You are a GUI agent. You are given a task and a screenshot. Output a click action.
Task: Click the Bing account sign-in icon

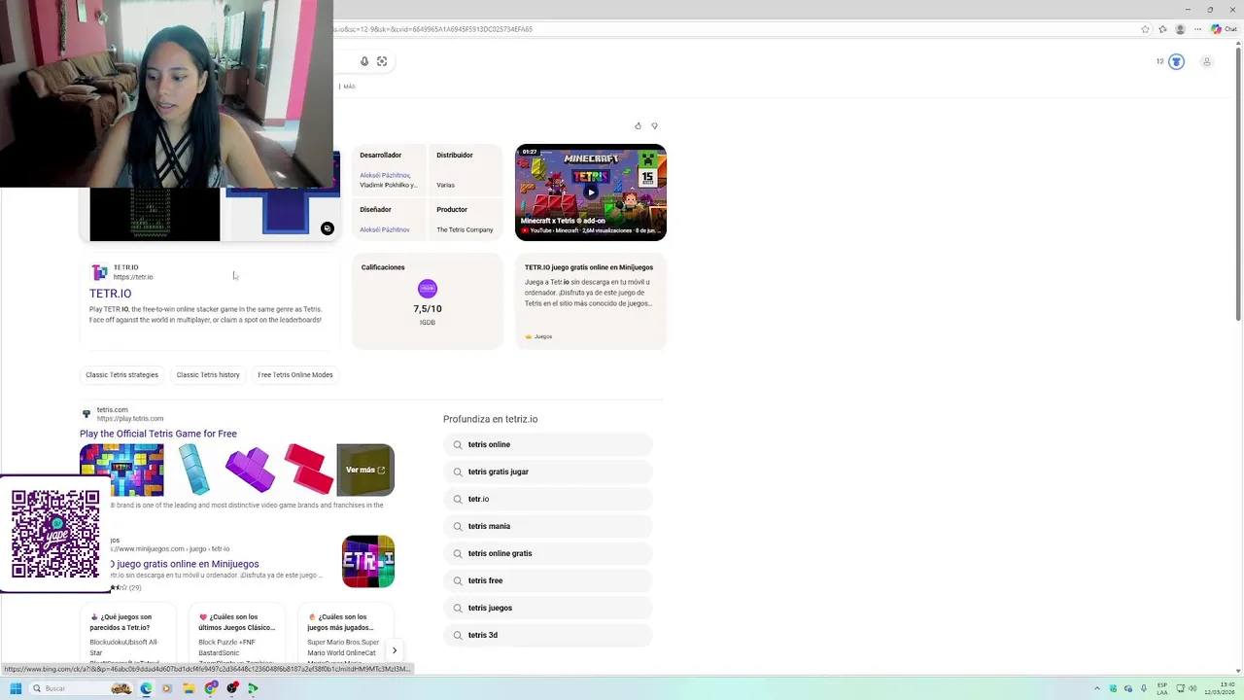point(1207,61)
